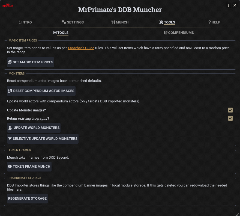Screen dimensions: 240x216
Task: Click the D&D Beyond logo
Action: point(8,5)
